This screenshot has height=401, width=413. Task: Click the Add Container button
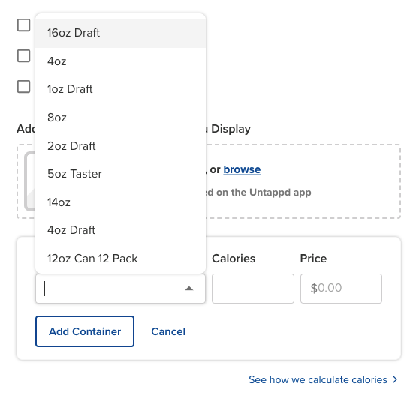pyautogui.click(x=85, y=331)
